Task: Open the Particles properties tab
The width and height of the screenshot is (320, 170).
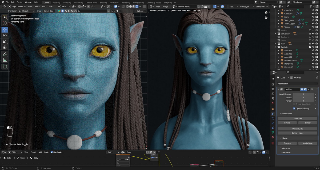Action: click(x=273, y=119)
